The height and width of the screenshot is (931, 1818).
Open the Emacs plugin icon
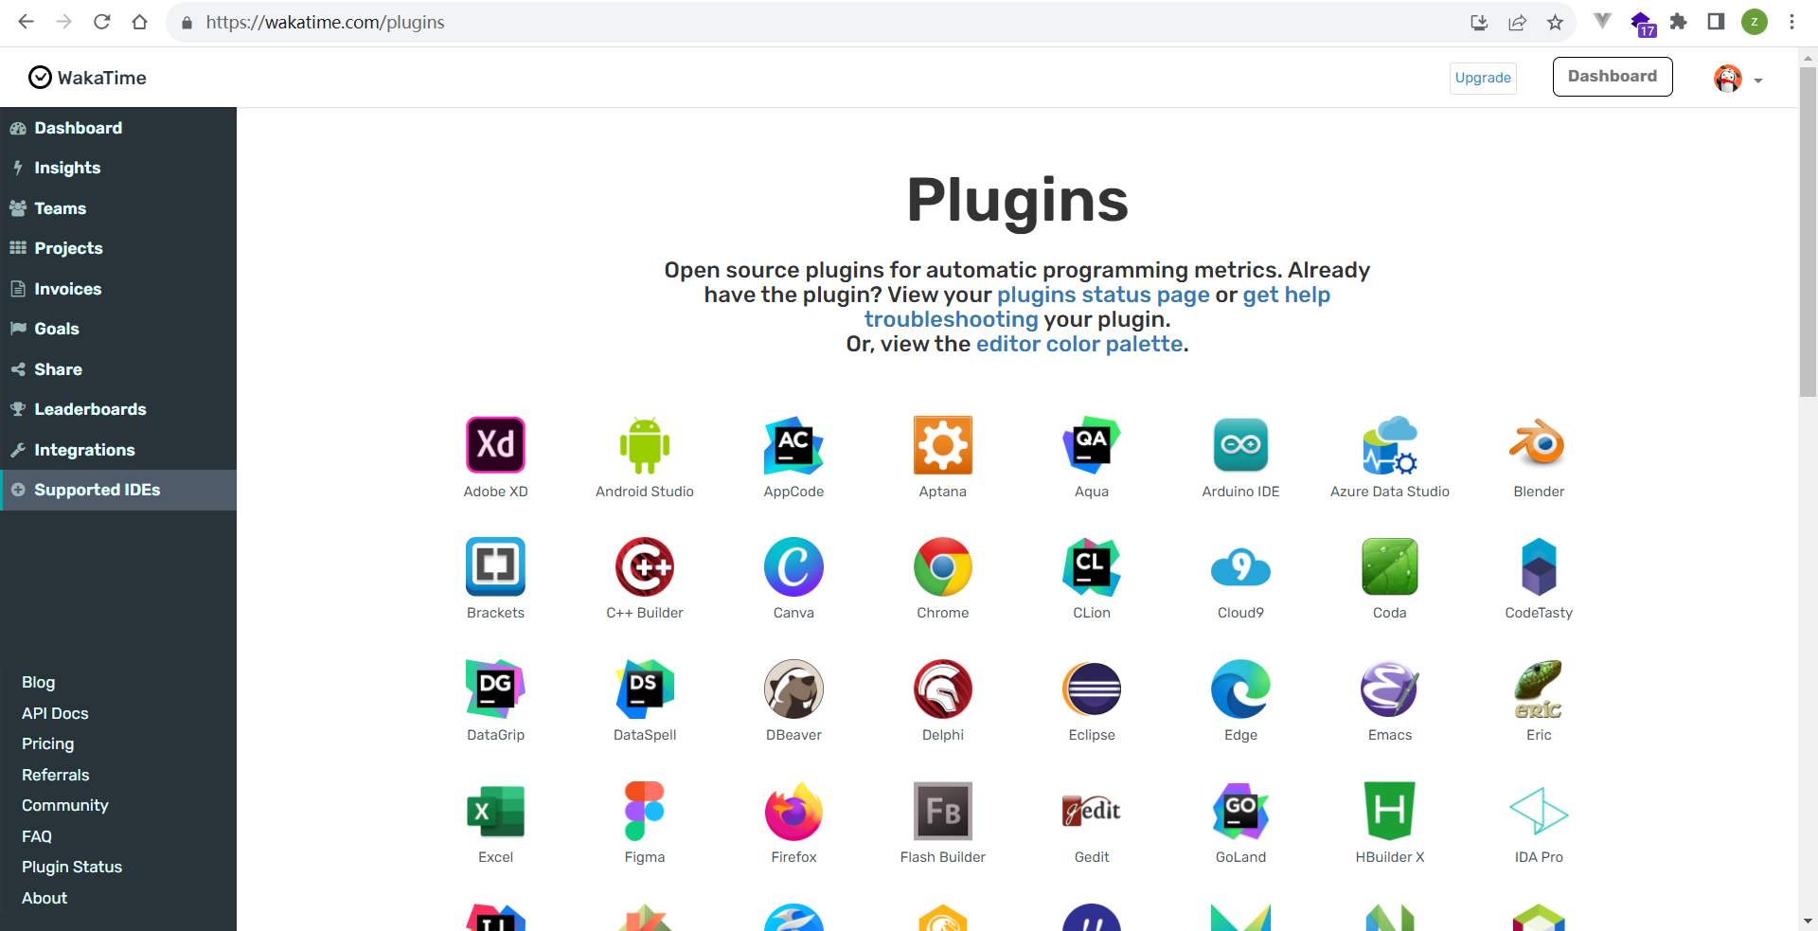click(1390, 689)
